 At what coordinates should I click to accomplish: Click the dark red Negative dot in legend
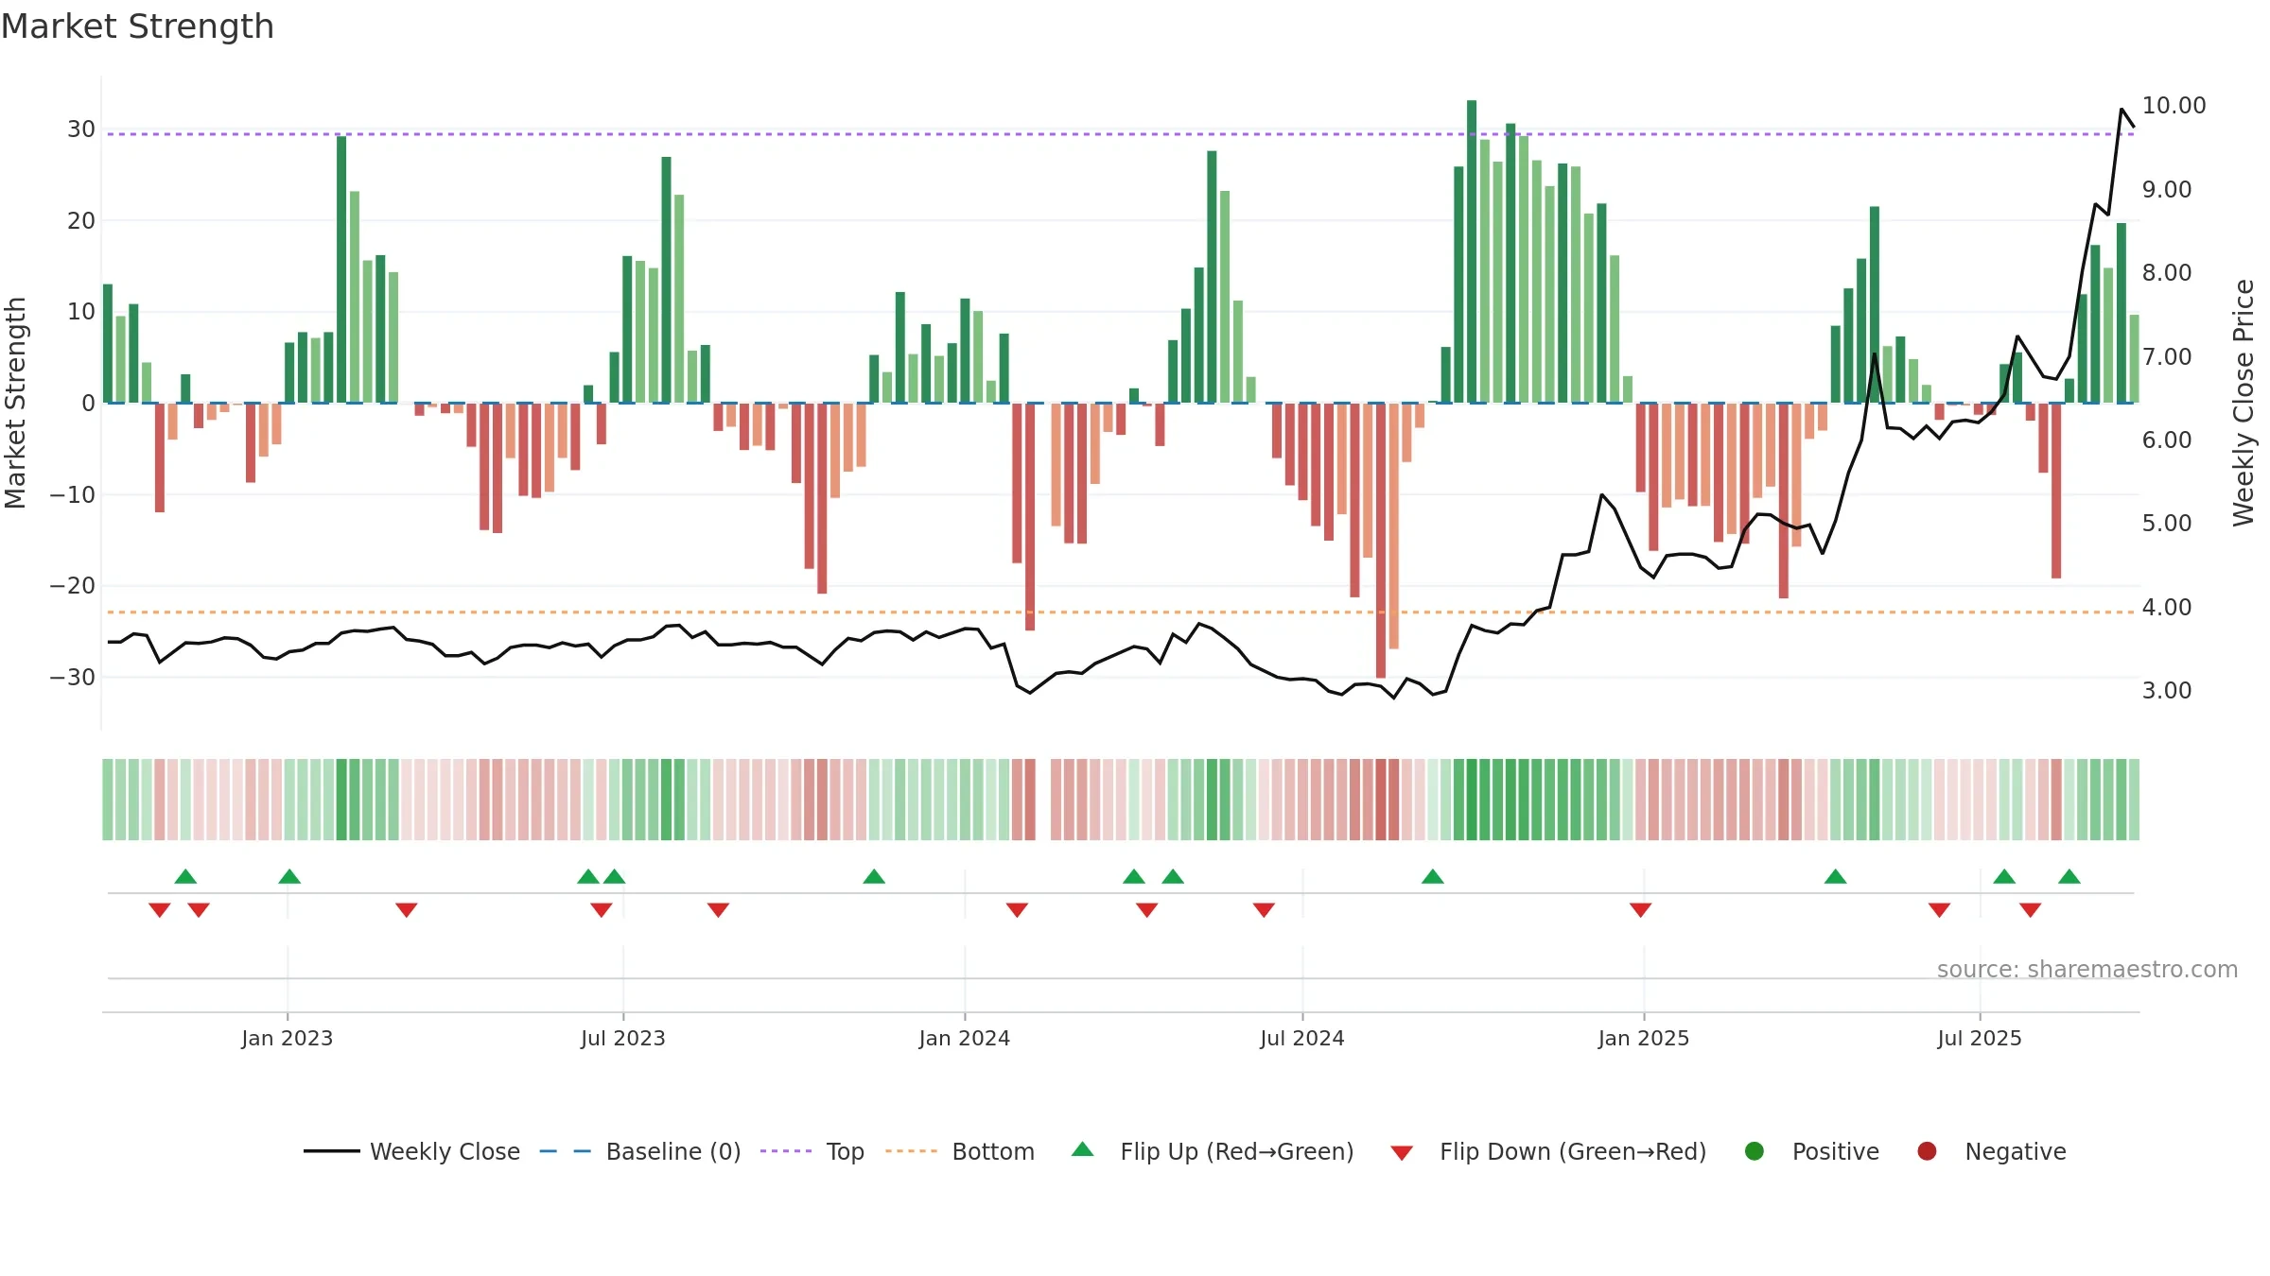(1927, 1151)
